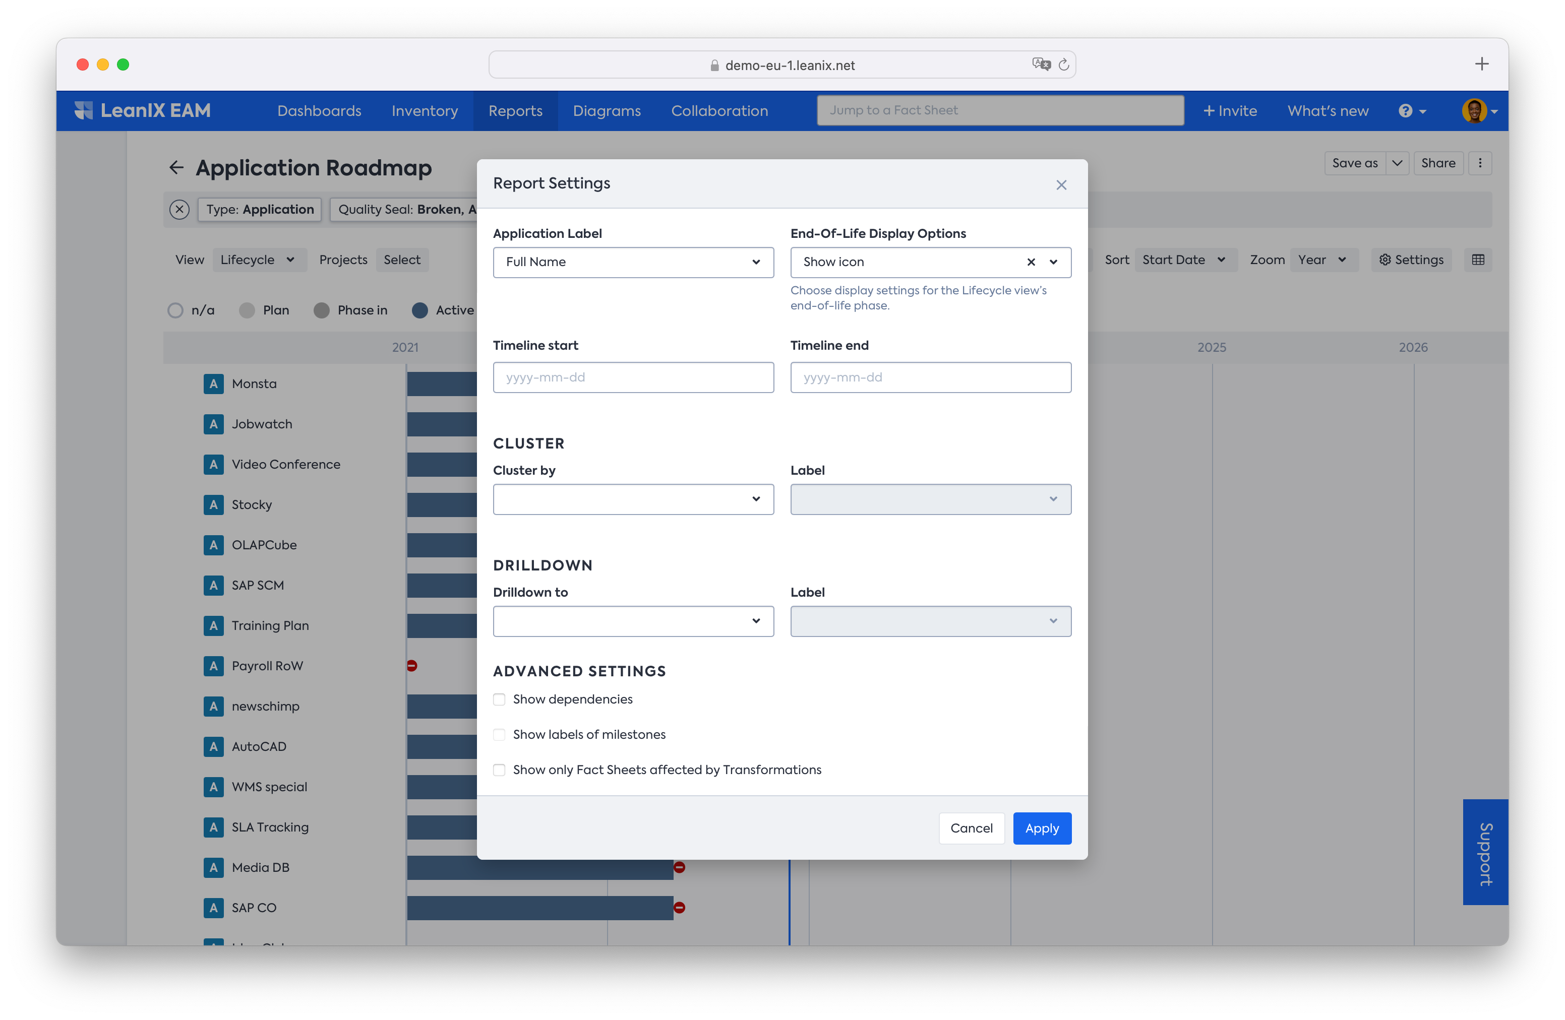
Task: Expand the Save as arrow menu
Action: pyautogui.click(x=1397, y=163)
